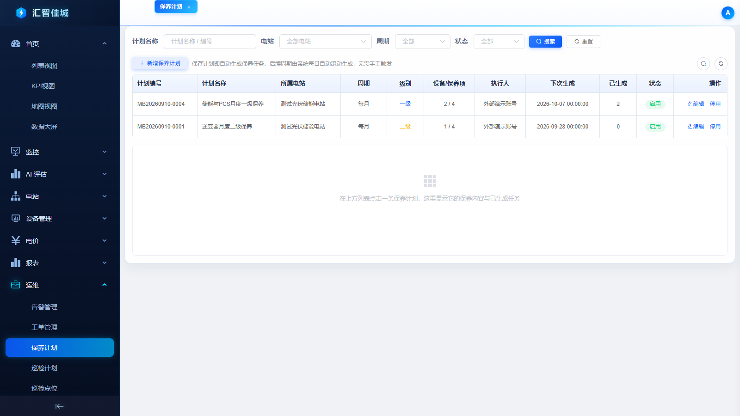Click the round refresh icon above table

pyautogui.click(x=721, y=64)
